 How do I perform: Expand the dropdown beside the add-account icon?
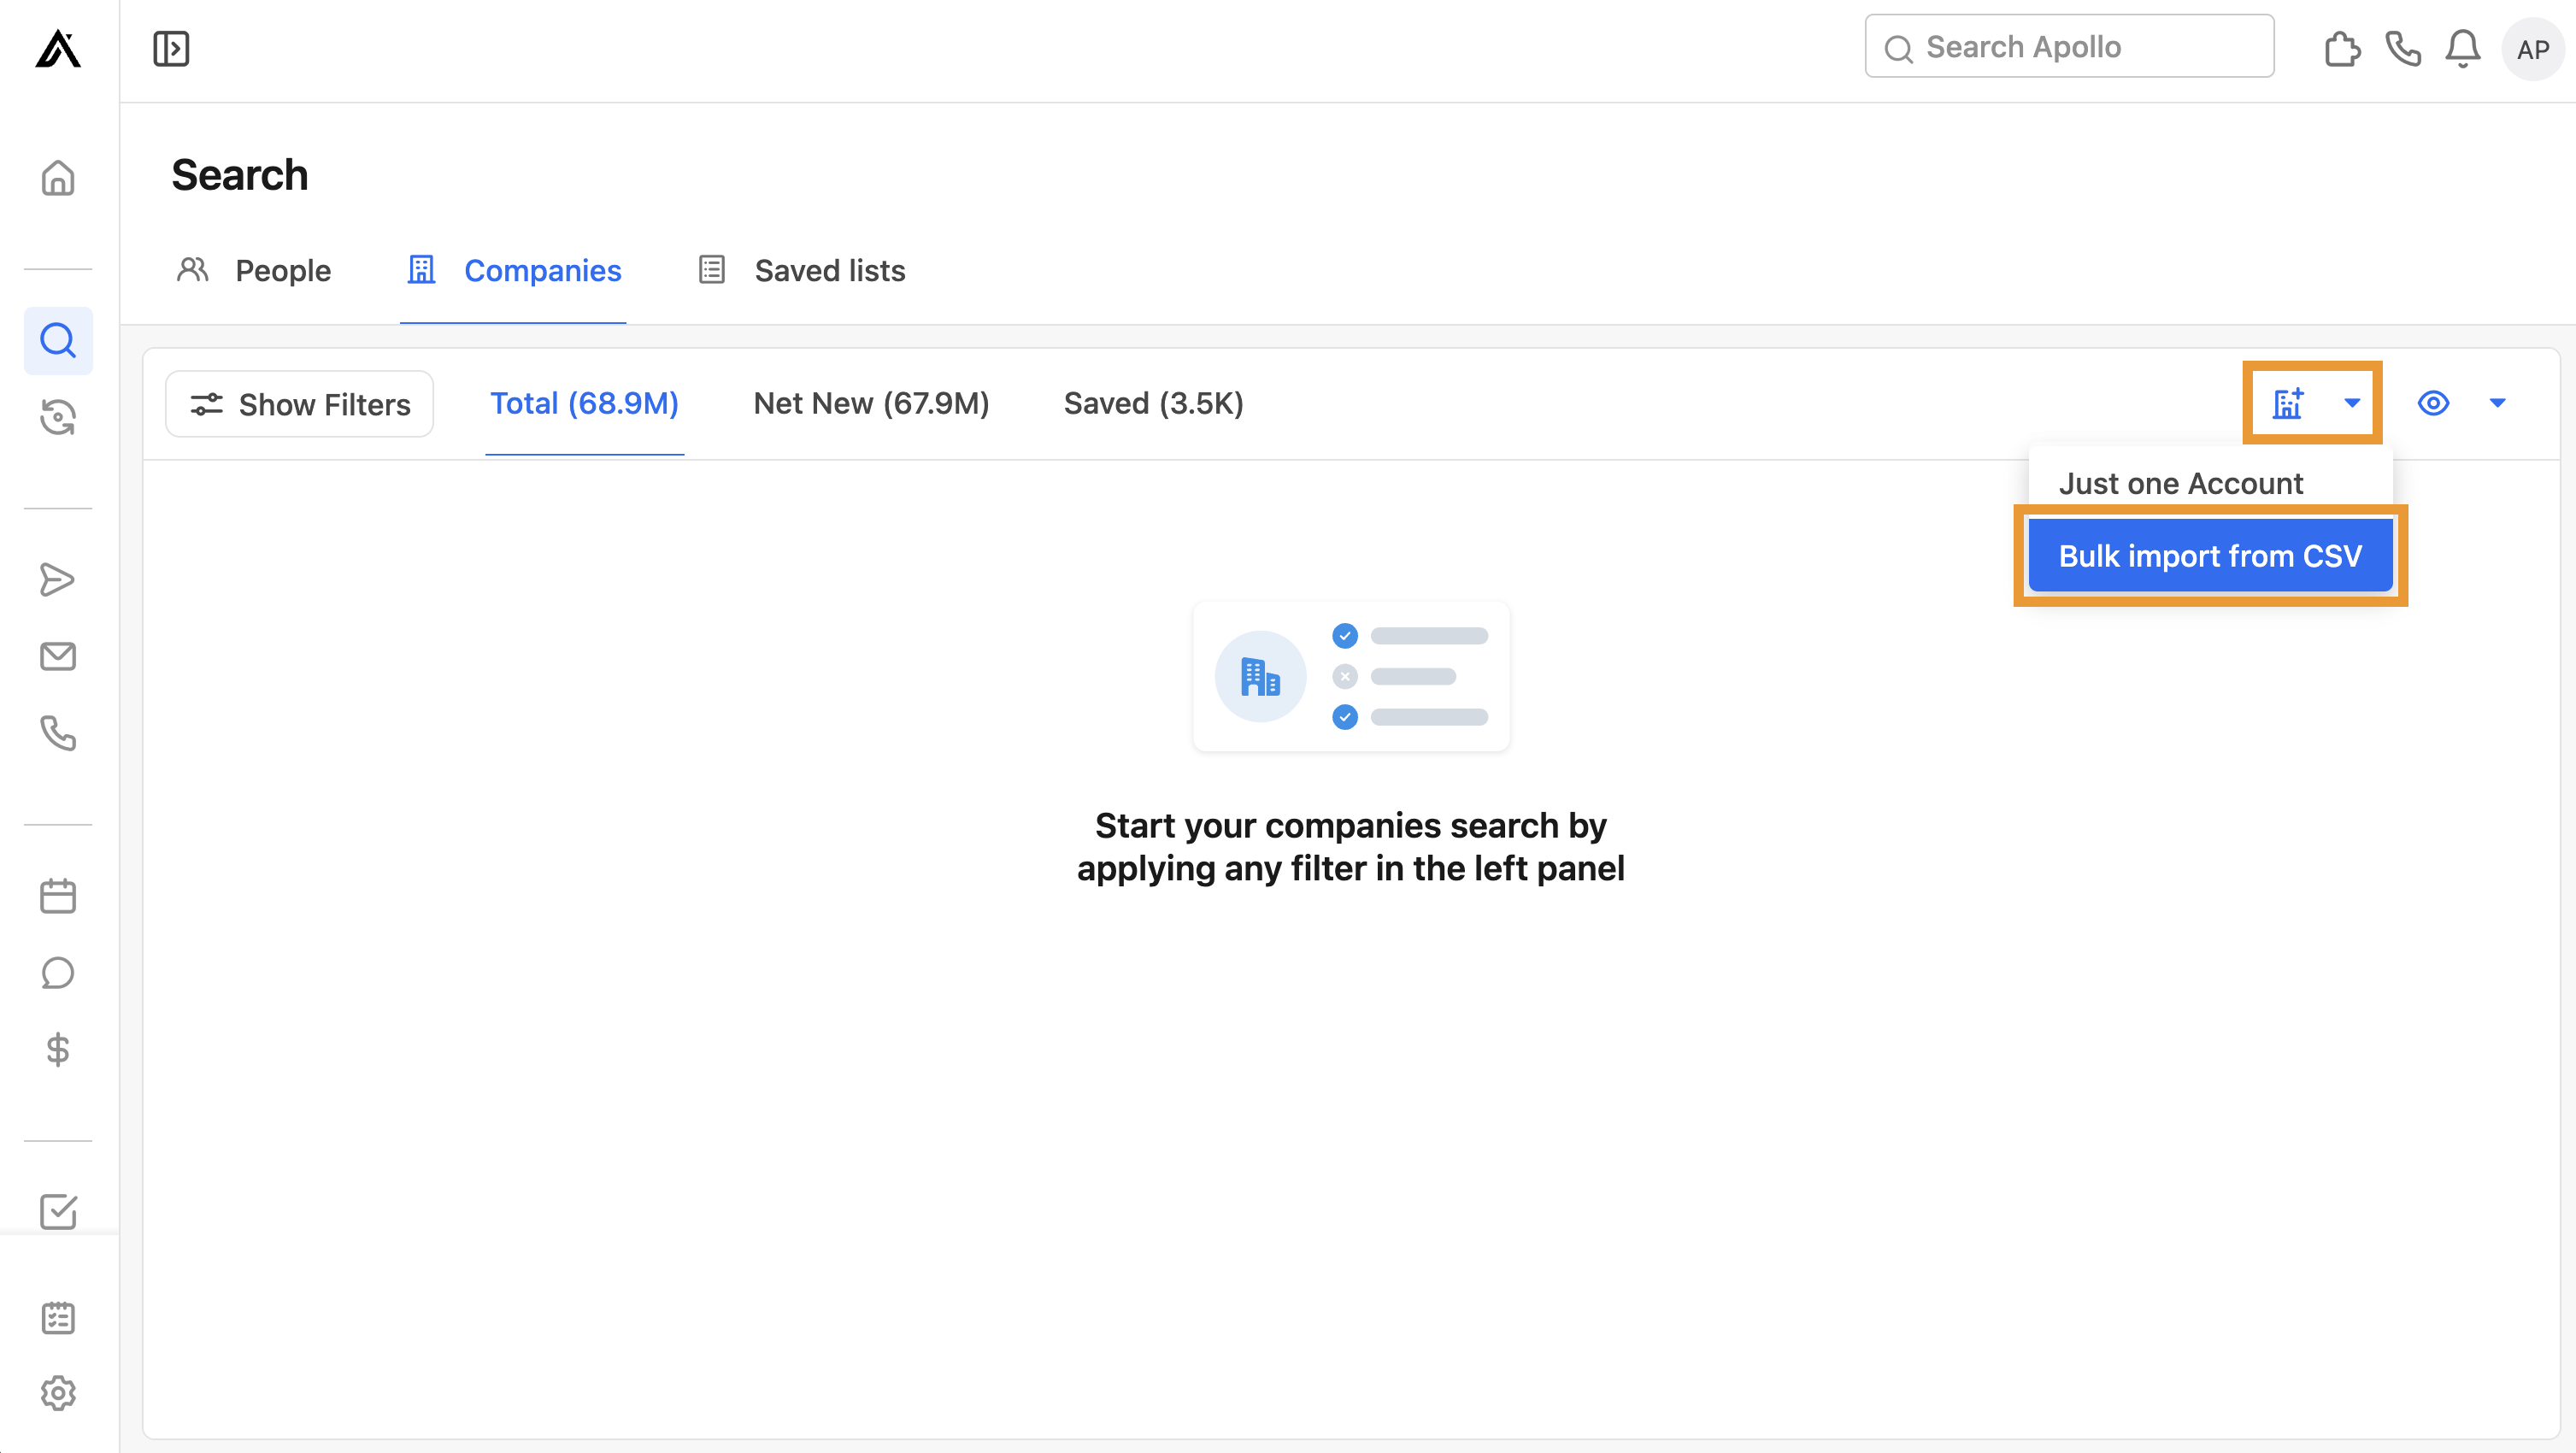point(2350,403)
